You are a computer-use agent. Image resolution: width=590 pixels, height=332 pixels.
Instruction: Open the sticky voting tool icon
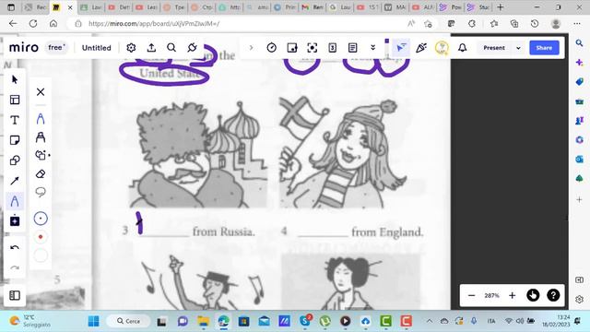point(292,48)
